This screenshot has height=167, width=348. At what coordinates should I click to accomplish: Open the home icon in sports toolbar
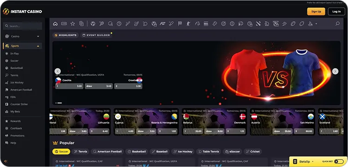(55, 24)
